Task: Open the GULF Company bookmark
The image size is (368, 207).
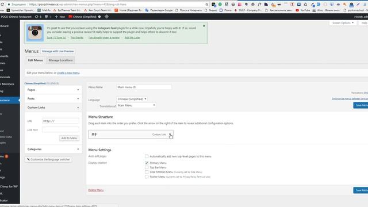Action: pyautogui.click(x=248, y=10)
